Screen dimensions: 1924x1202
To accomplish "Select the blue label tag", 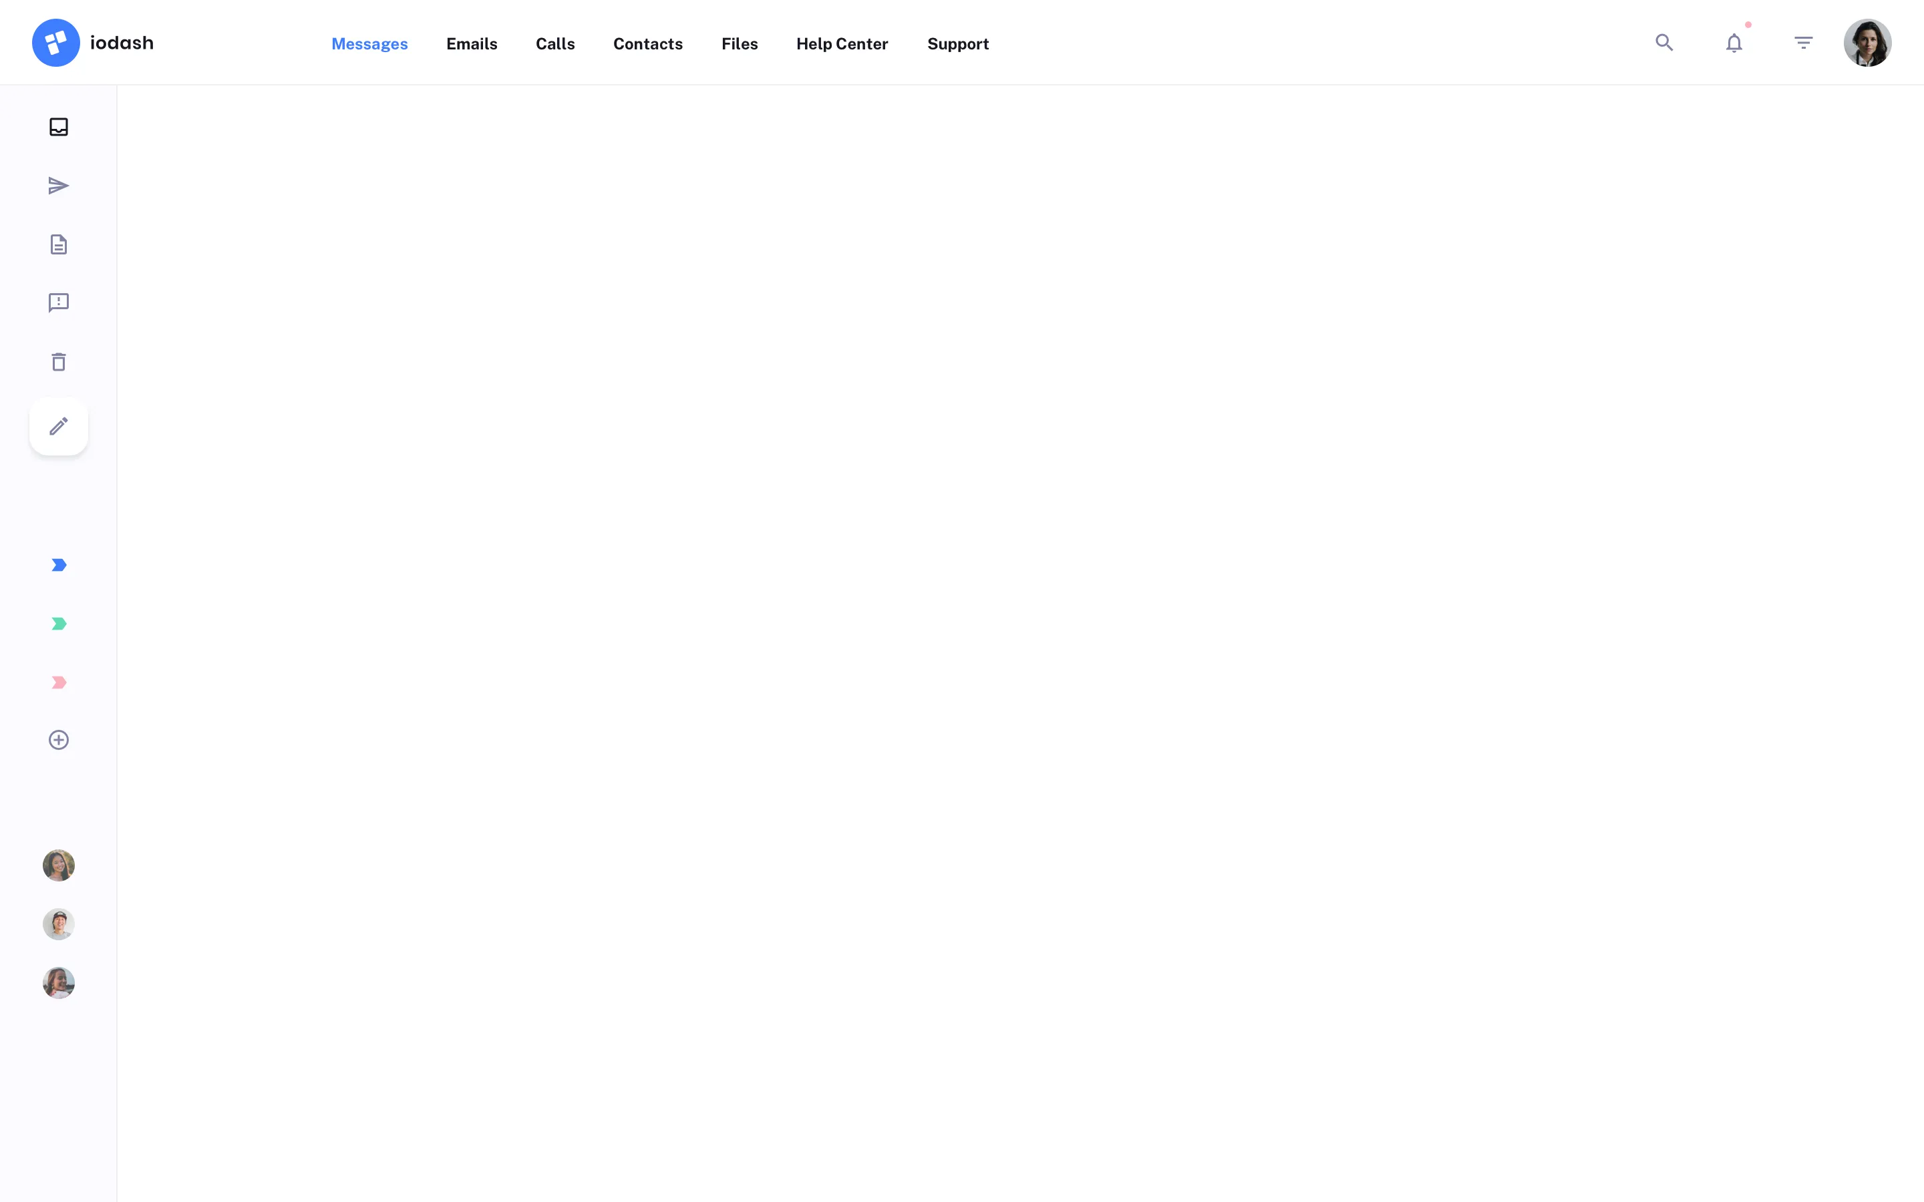I will pyautogui.click(x=58, y=564).
